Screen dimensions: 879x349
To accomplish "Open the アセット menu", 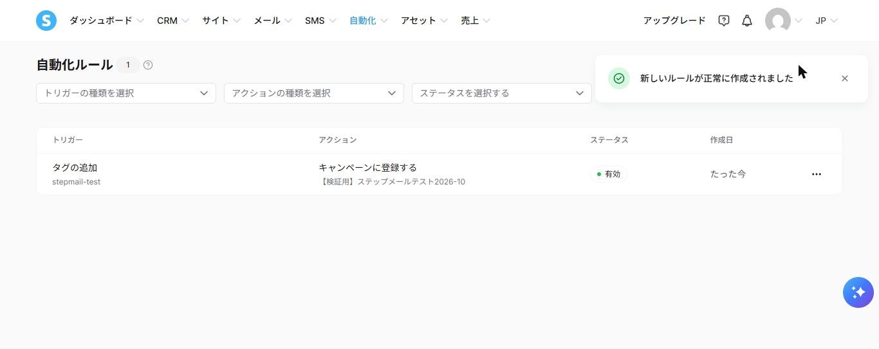I will click(425, 21).
